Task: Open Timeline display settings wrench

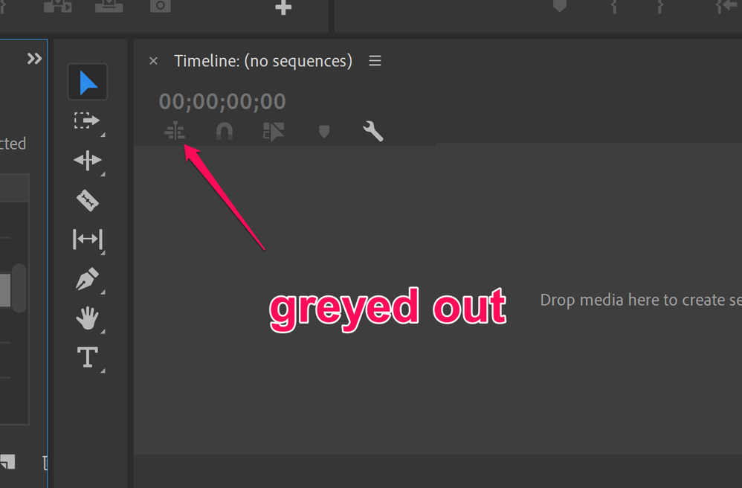Action: pyautogui.click(x=373, y=131)
